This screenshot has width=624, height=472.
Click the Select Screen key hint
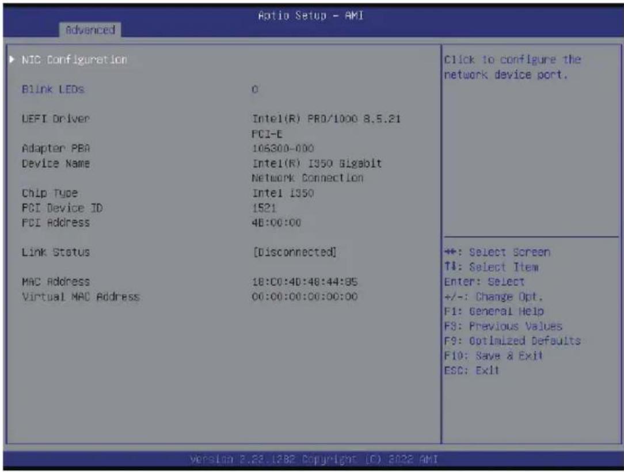[497, 252]
